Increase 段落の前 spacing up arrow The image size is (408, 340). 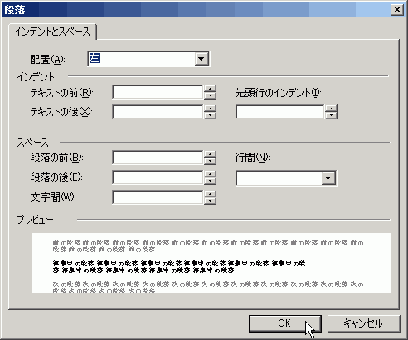coord(210,154)
